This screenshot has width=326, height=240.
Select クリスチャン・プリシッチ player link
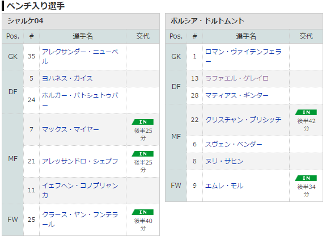[243, 120]
